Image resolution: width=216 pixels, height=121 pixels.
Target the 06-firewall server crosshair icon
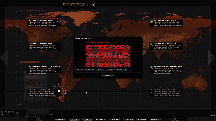point(59,21)
